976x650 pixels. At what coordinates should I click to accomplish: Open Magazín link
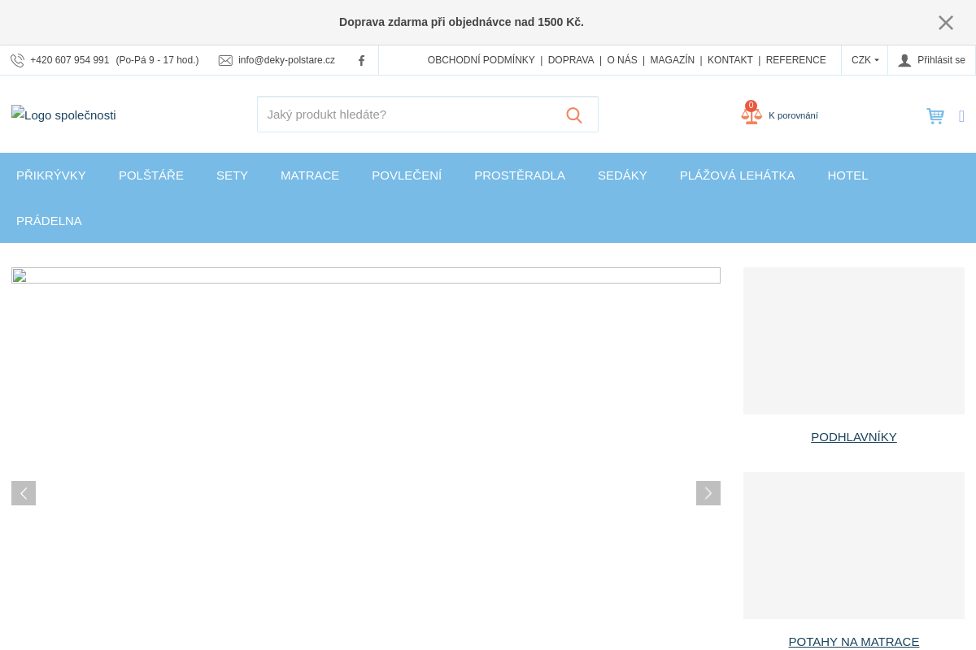coord(673,60)
